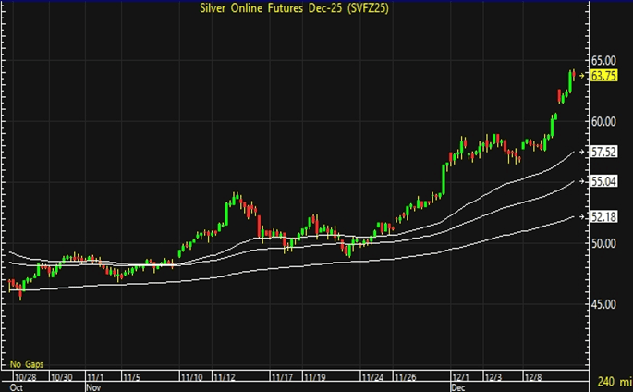633x392 pixels.
Task: Click the yellow arrow pointing to 63.75
Action: pyautogui.click(x=582, y=75)
